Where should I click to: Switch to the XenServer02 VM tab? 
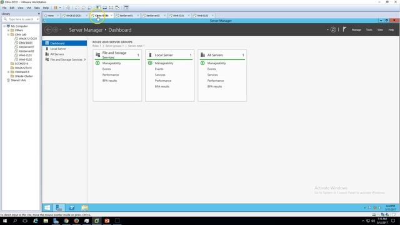tap(152, 16)
